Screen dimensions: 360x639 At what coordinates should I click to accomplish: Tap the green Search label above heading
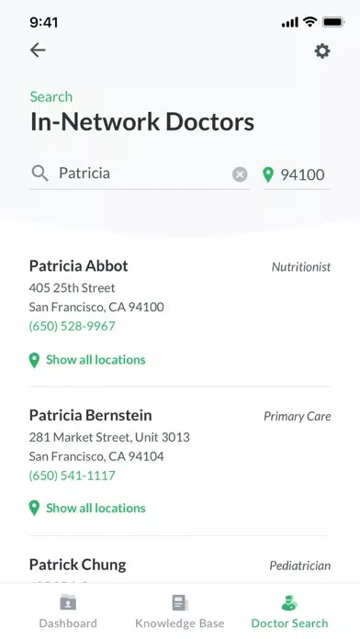coord(51,97)
